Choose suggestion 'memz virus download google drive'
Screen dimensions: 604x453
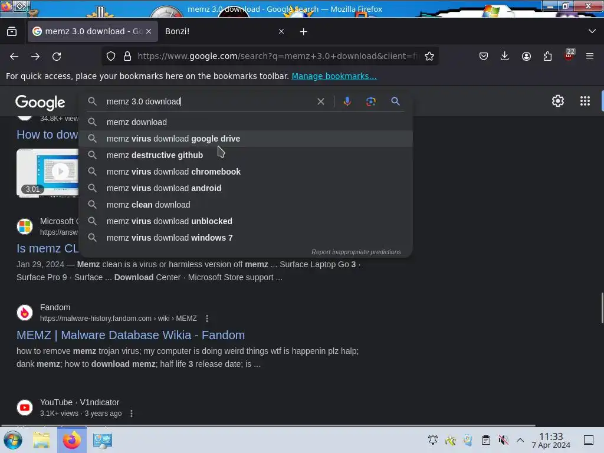(246, 139)
